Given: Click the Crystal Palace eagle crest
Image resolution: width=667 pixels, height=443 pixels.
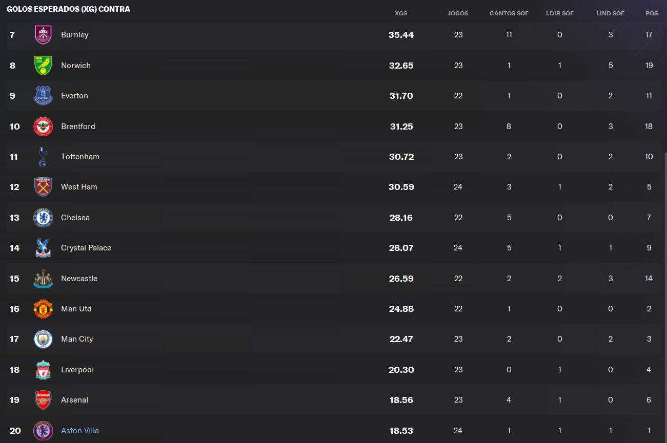Looking at the screenshot, I should pyautogui.click(x=43, y=248).
